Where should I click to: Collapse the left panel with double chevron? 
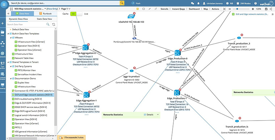(8, 13)
